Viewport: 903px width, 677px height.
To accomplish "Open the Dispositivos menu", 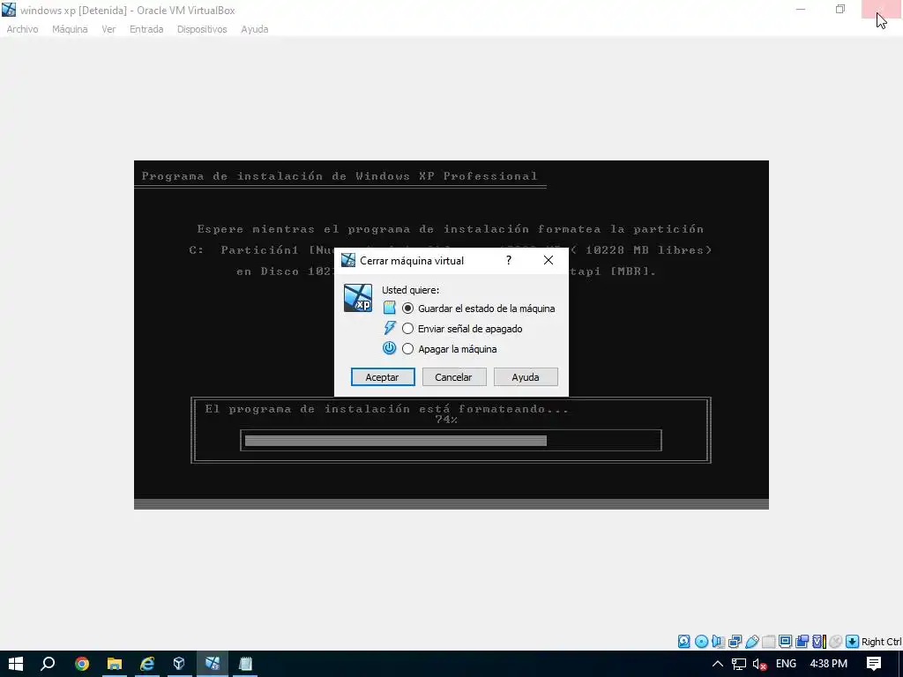I will (202, 29).
